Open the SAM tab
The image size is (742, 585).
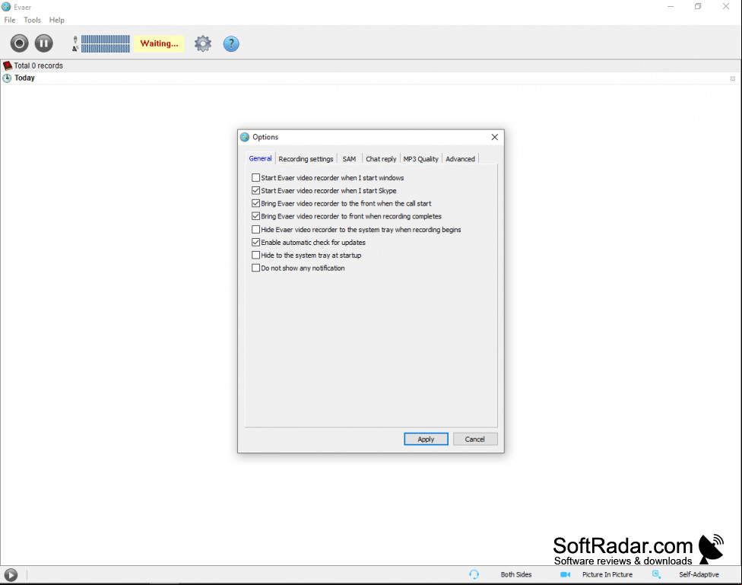tap(349, 159)
